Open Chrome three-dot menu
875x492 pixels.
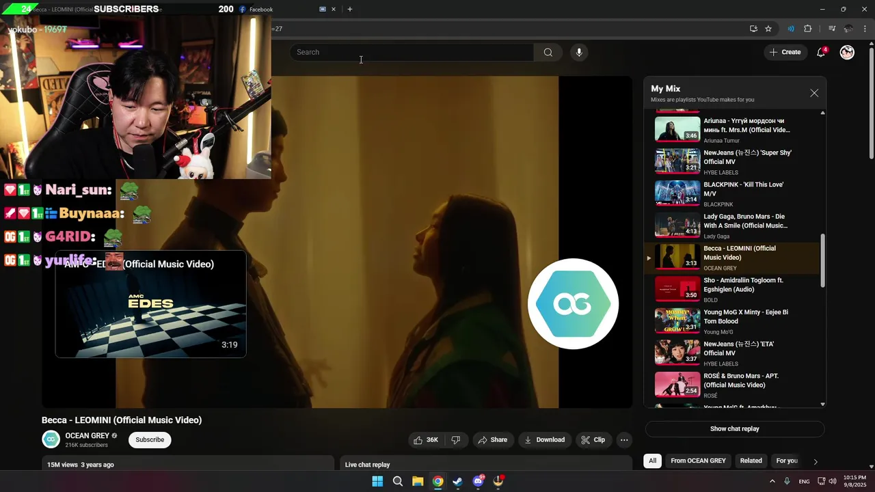point(865,29)
